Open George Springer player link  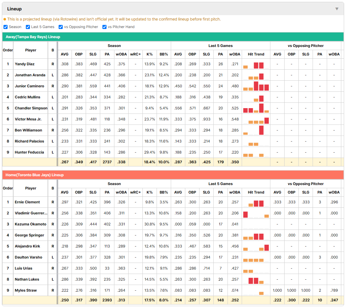pos(29,235)
